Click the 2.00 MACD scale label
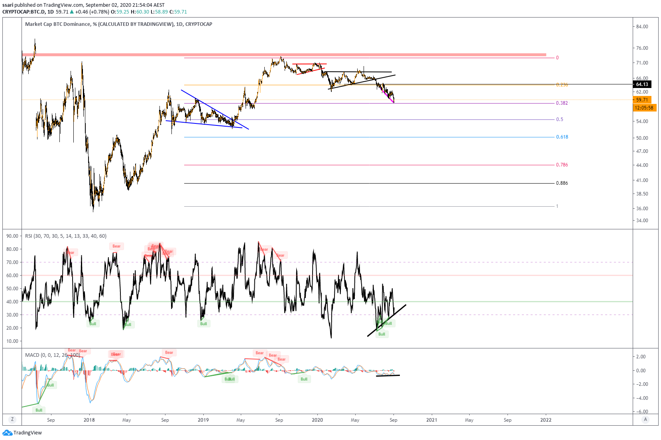 (x=641, y=357)
